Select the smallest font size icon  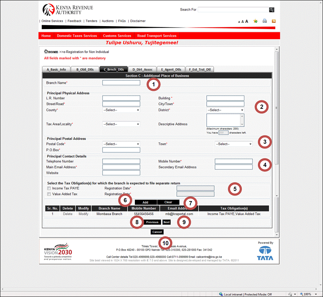239,22
